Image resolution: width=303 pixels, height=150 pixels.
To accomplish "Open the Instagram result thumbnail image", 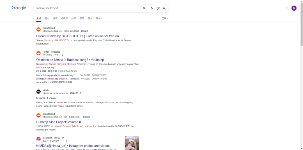I will click(132, 143).
